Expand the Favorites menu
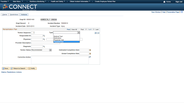This screenshot has width=184, height=103. 5,1
